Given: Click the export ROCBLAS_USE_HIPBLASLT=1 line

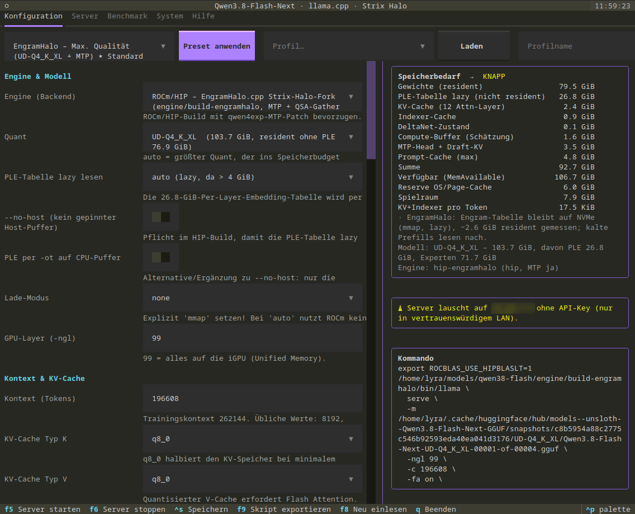Looking at the screenshot, I should (465, 369).
